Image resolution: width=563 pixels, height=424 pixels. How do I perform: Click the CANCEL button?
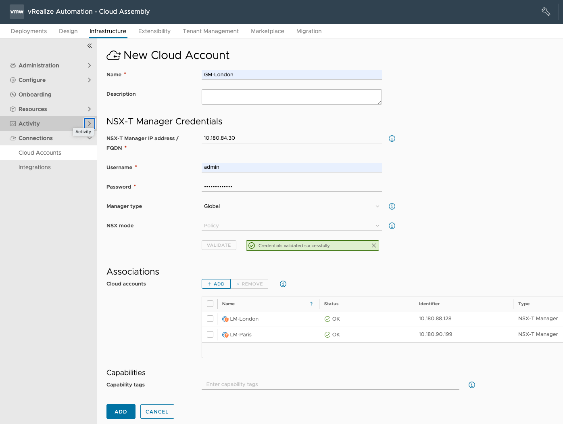[x=157, y=411]
